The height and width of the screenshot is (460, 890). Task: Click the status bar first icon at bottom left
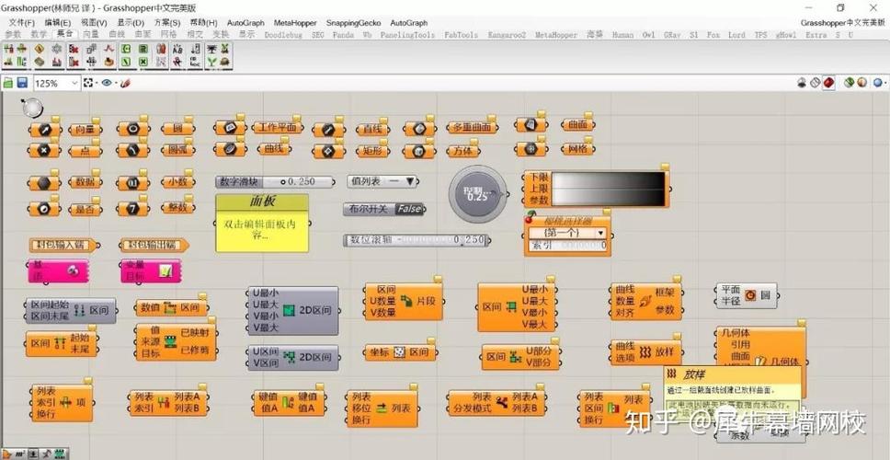6,454
